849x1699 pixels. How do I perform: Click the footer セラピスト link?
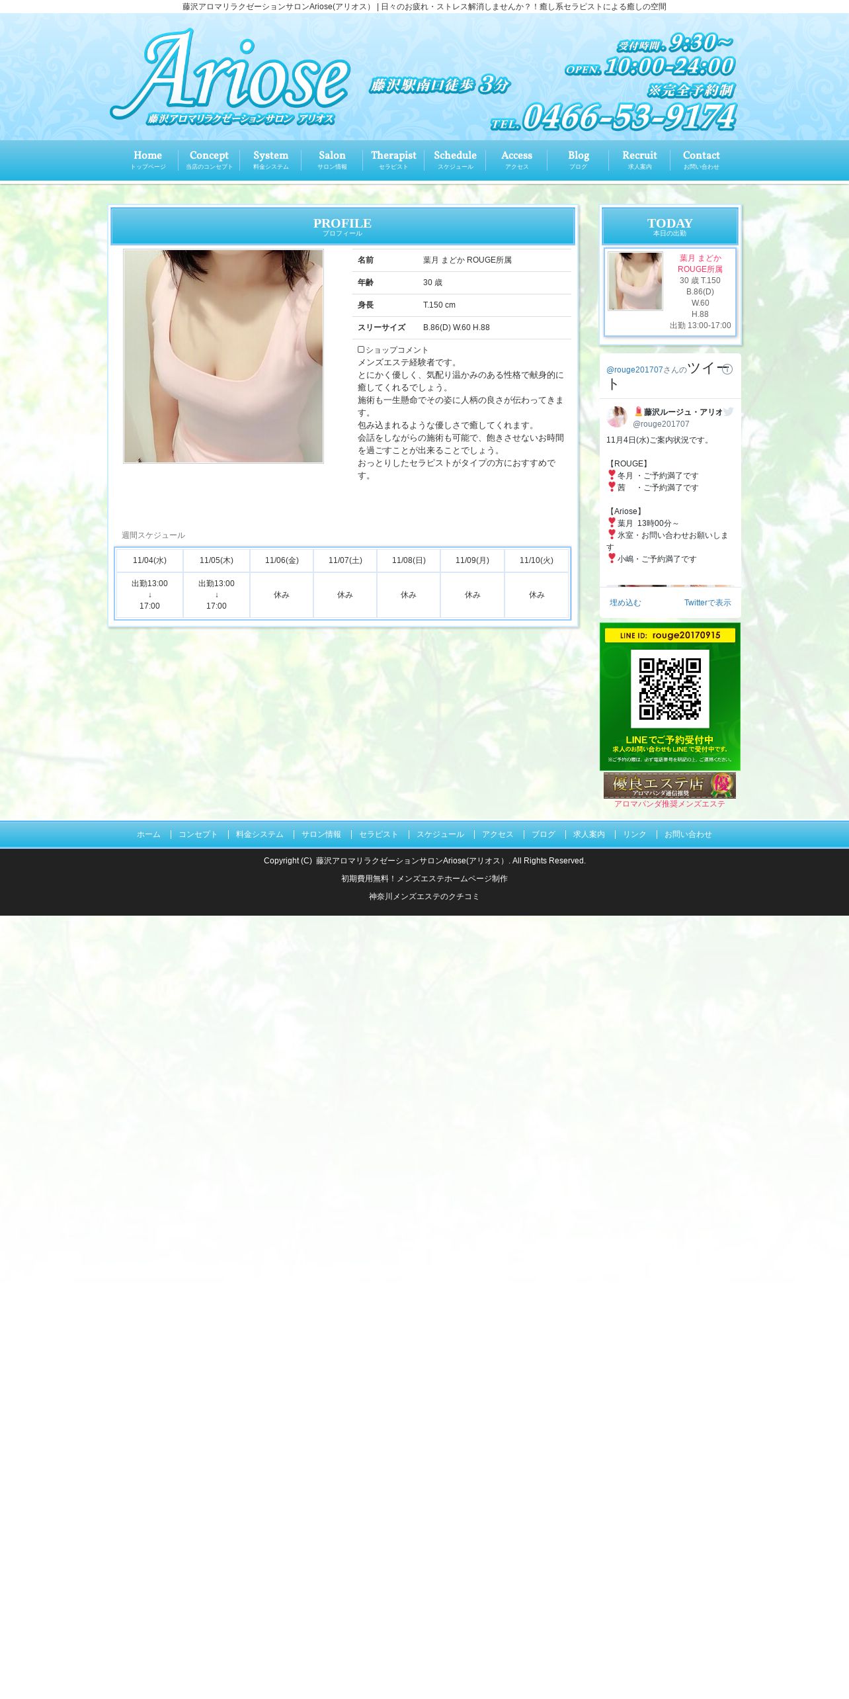point(378,834)
